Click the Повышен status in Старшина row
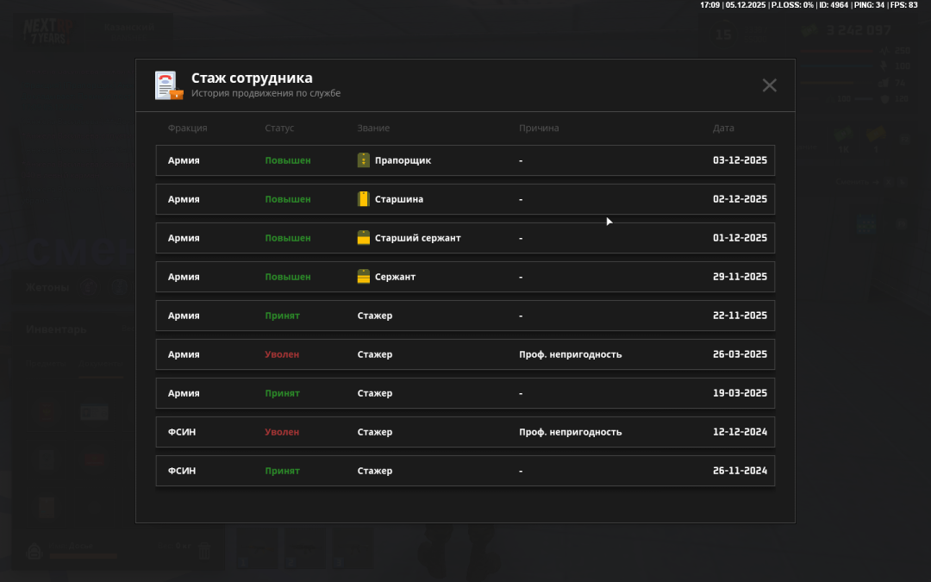This screenshot has height=582, width=931. click(287, 199)
